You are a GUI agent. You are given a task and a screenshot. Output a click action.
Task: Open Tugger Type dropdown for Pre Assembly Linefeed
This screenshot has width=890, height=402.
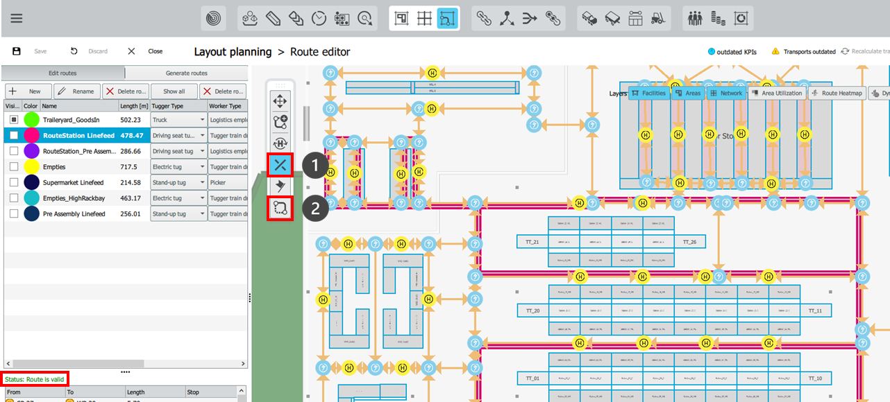[179, 214]
